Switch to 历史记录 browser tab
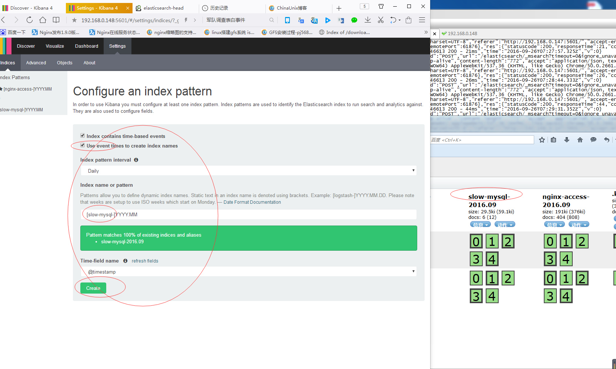 tap(219, 8)
